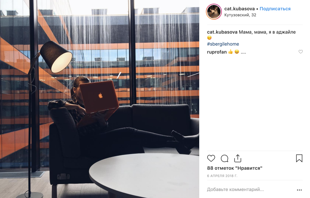Like the ruprofan comment with the small heart
Viewport: 310px width, 198px height.
click(300, 52)
